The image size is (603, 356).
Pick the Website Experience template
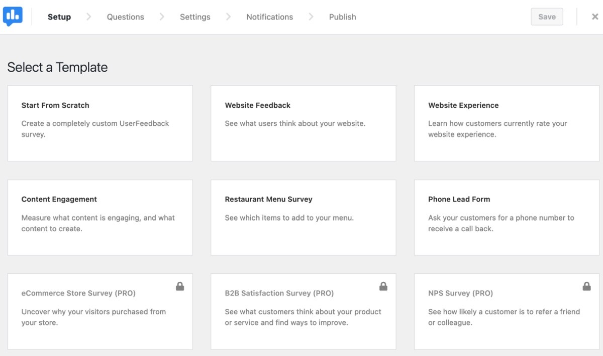tap(506, 123)
